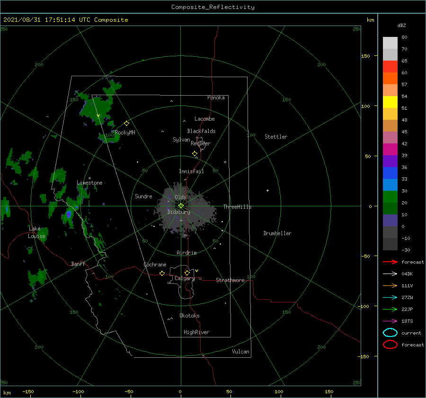
Task: Click the red 60-65 dBZ color swatch
Action: tap(390, 67)
